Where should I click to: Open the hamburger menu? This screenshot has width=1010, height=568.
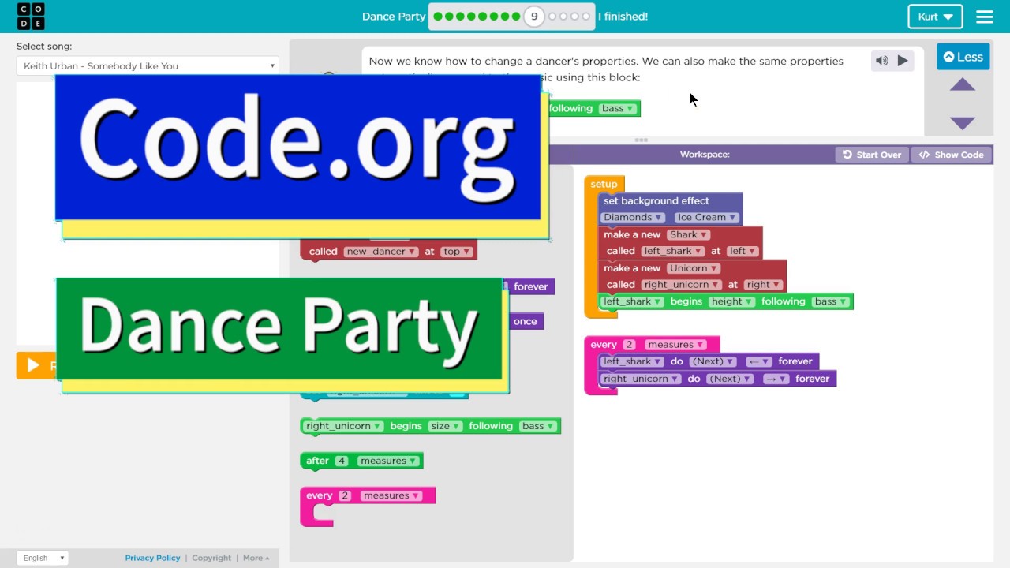(985, 17)
